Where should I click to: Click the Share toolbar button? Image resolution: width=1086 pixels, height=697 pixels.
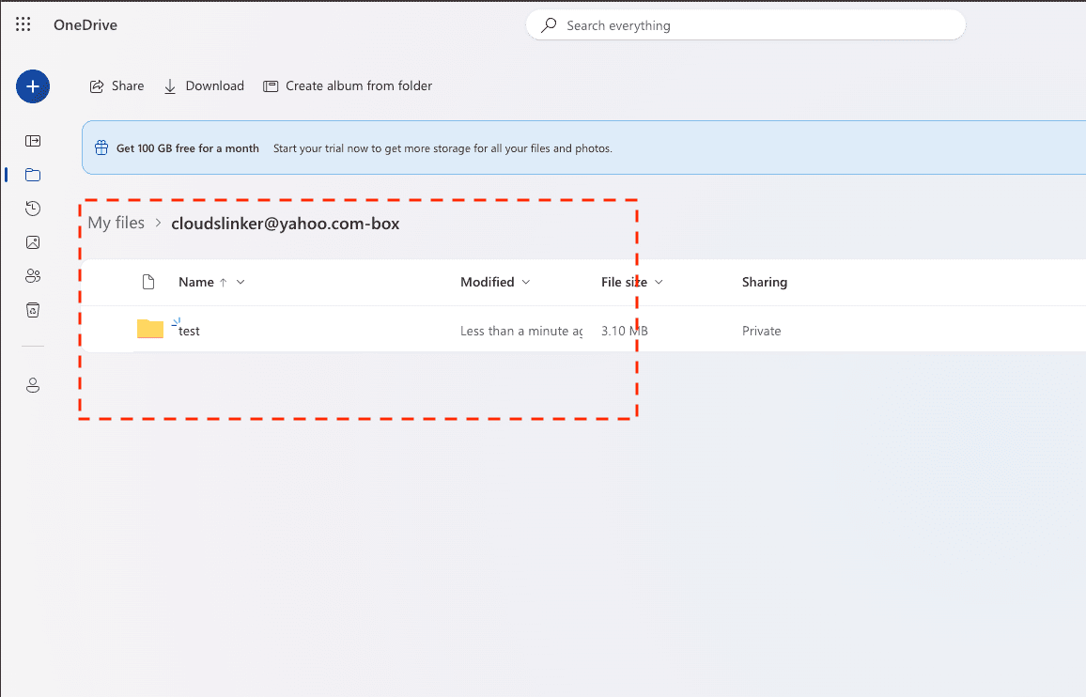[117, 85]
